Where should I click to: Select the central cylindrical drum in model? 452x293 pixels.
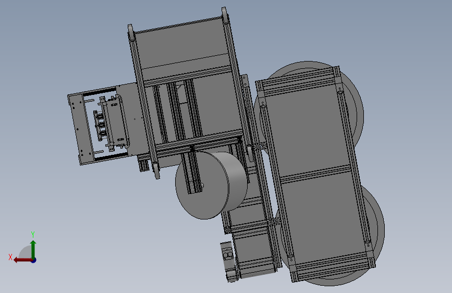212,185
